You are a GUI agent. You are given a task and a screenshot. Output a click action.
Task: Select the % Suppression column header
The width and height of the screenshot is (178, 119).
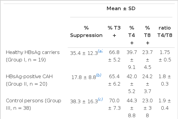point(86,32)
